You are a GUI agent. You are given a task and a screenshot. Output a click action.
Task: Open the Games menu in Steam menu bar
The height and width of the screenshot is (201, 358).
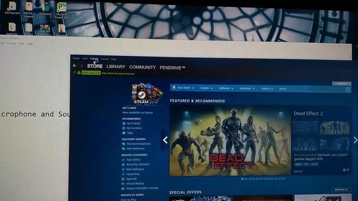tap(105, 59)
